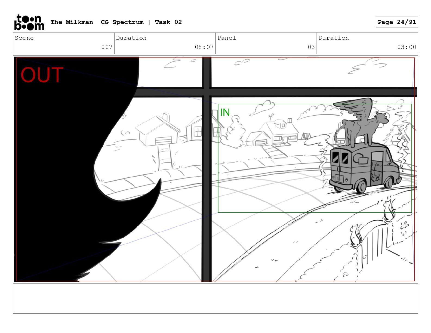
Task: Click the 'Panel' header label
Action: 227,38
